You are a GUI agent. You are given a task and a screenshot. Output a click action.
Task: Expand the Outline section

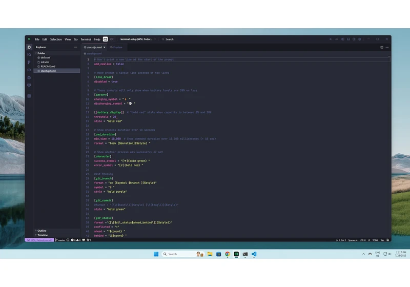(x=57, y=231)
